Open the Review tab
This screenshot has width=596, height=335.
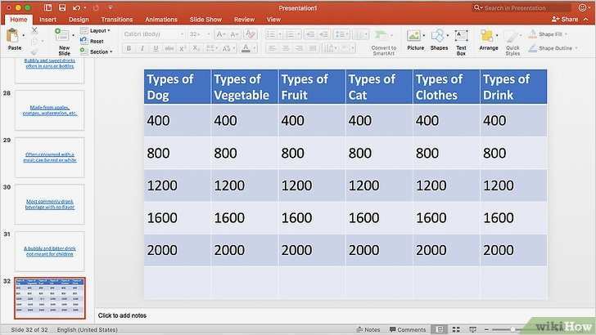245,20
